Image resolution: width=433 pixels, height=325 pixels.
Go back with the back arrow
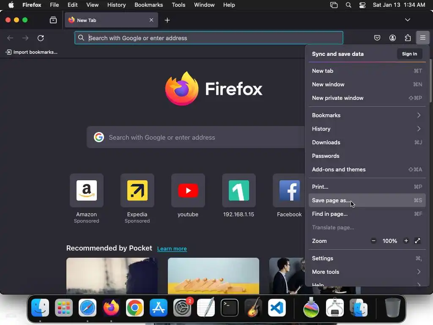10,38
